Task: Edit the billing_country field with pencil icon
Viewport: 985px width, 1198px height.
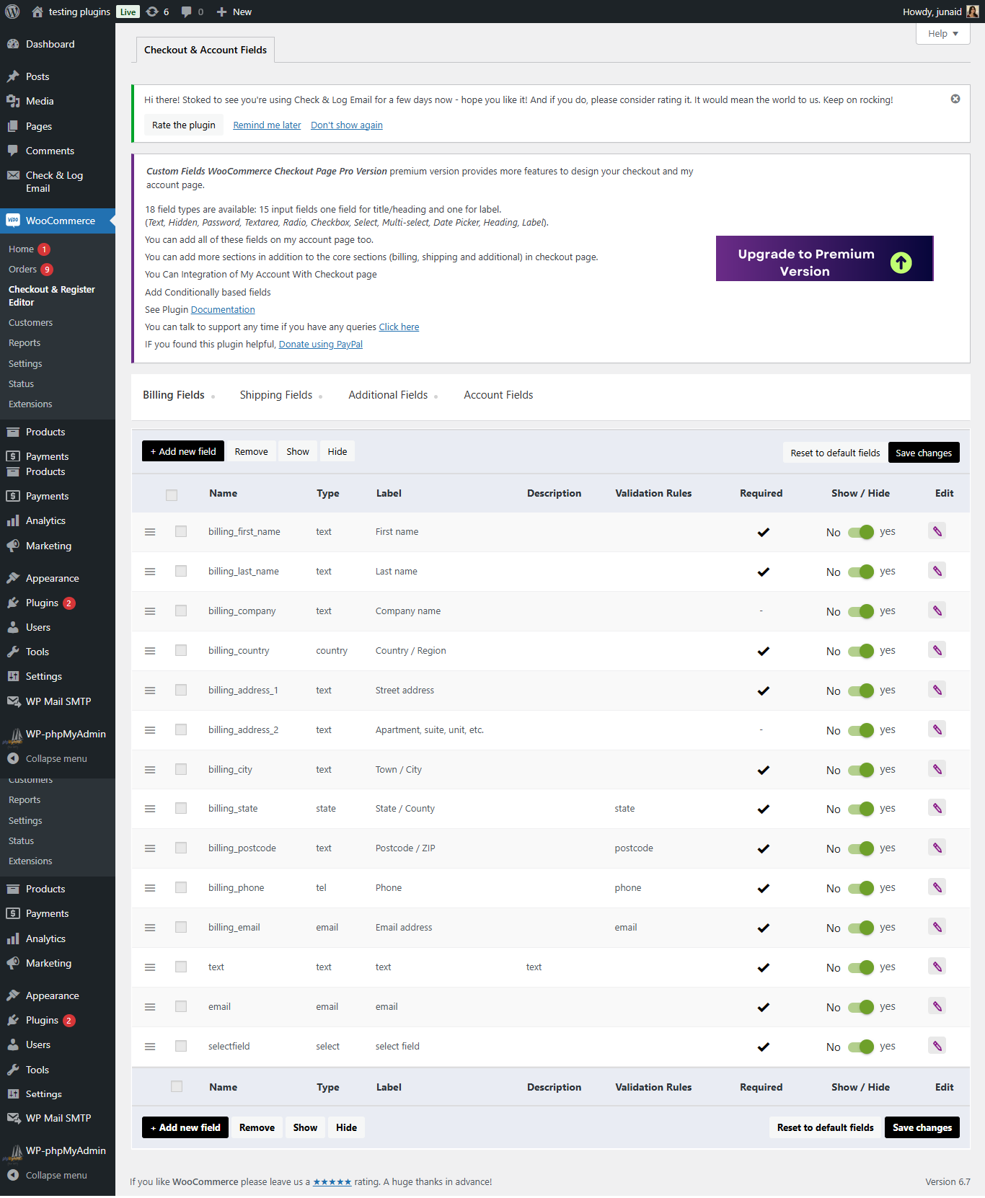Action: [937, 650]
